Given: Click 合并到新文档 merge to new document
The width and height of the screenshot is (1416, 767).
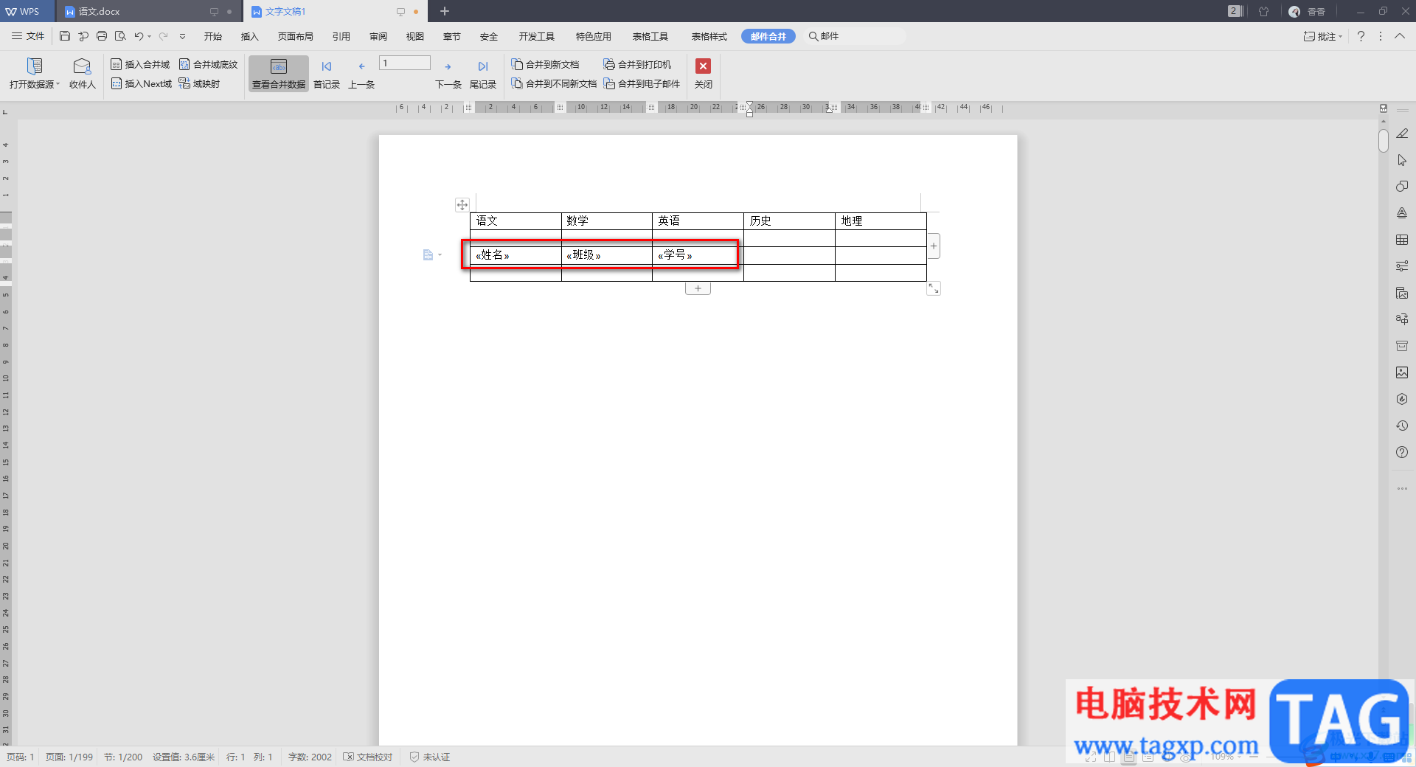Looking at the screenshot, I should point(545,64).
